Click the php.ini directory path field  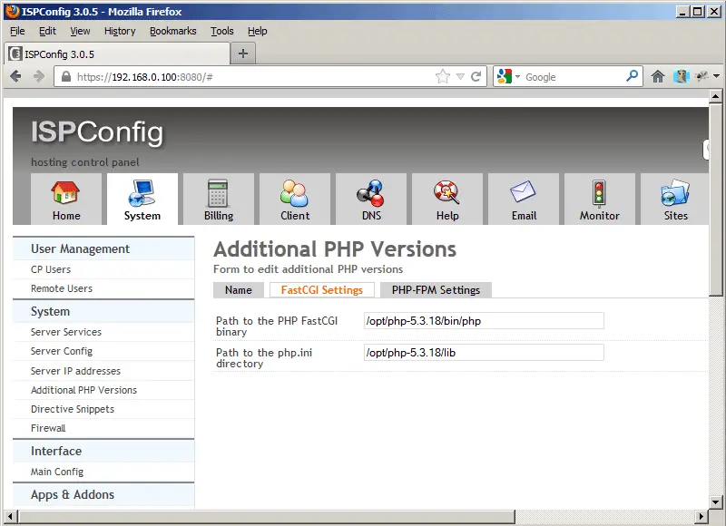tap(484, 353)
